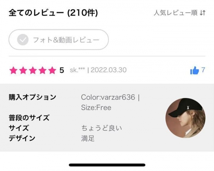Click the ちょうど良い size rating

(102, 128)
